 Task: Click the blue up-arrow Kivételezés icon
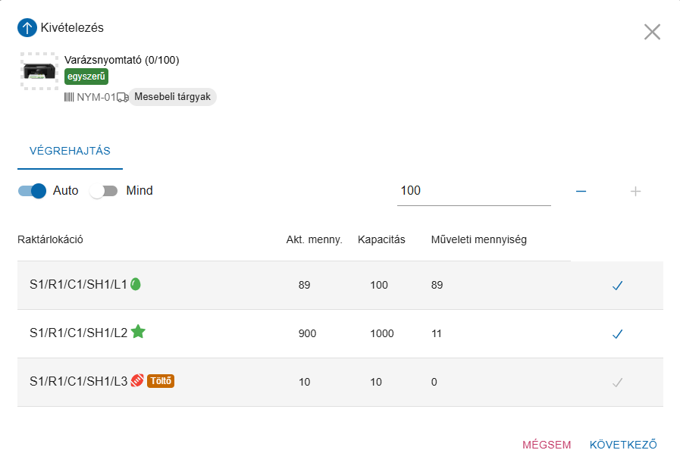click(27, 28)
